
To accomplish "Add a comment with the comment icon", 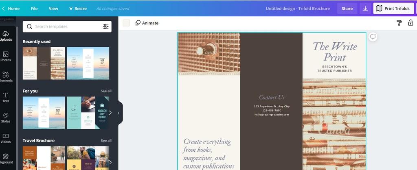I will (x=373, y=37).
